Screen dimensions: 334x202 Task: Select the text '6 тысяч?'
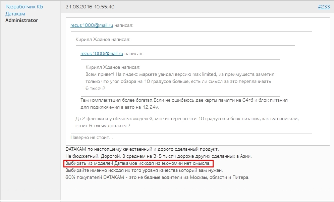(x=95, y=89)
